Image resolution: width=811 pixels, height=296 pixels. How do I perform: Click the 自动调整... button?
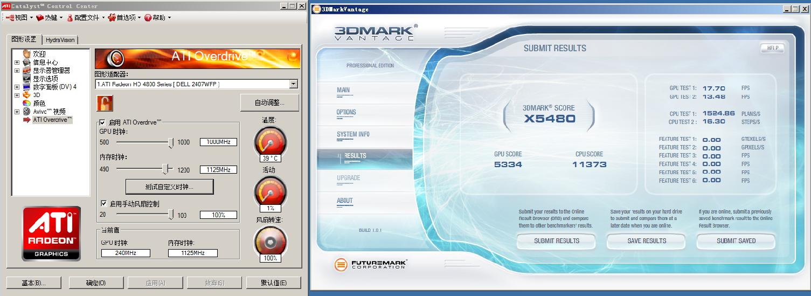269,102
